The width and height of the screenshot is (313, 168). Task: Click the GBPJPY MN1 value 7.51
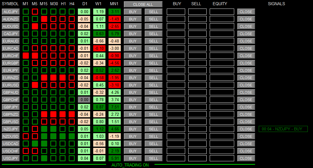pos(115,107)
